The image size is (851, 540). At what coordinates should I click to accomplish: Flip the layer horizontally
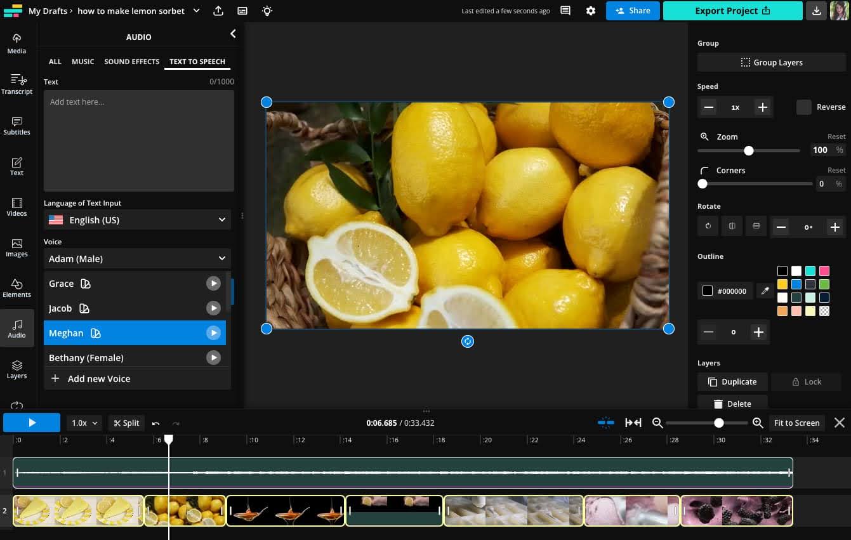click(x=732, y=227)
